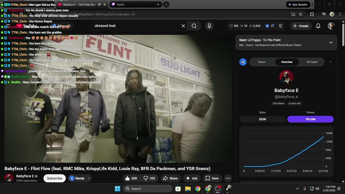Open OBS Studio from taskbar
This screenshot has height=194, width=345.
[218, 189]
